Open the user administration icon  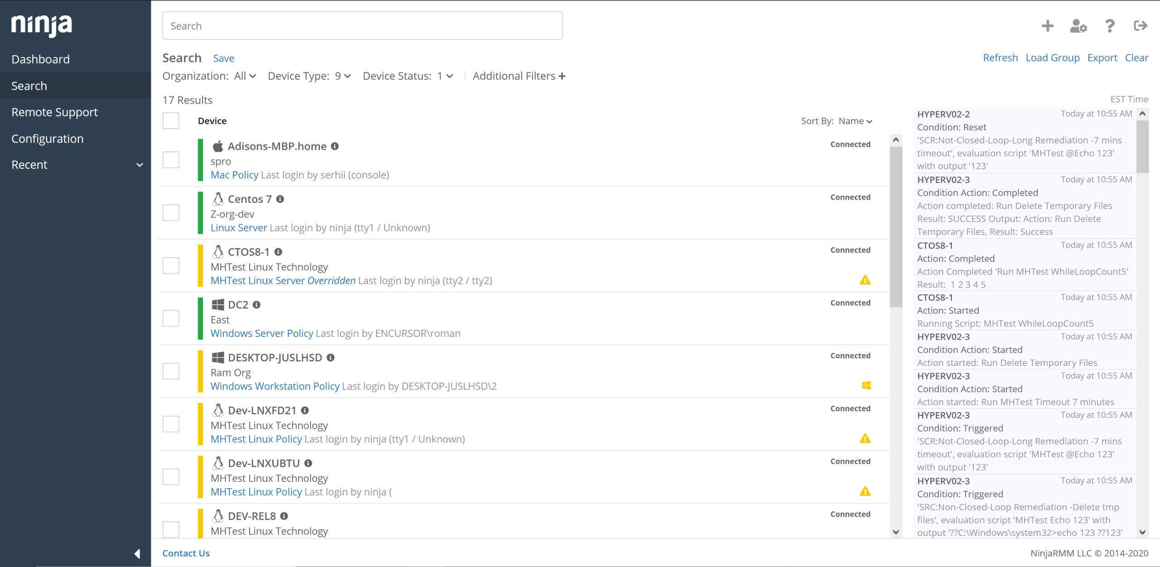click(1078, 26)
